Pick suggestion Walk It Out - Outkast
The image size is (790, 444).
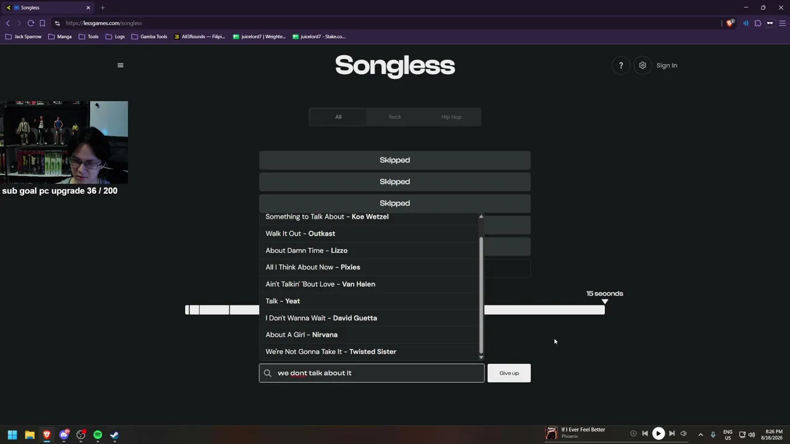pos(368,234)
